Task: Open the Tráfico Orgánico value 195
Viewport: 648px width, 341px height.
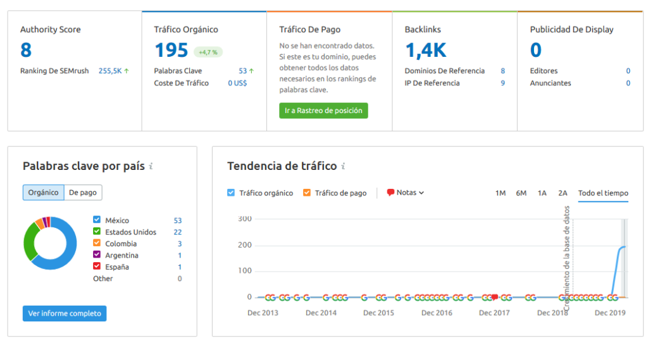Action: pyautogui.click(x=171, y=51)
